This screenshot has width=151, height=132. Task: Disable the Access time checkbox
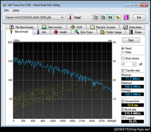point(123,101)
